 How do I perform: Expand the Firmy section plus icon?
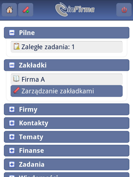(x=12, y=109)
